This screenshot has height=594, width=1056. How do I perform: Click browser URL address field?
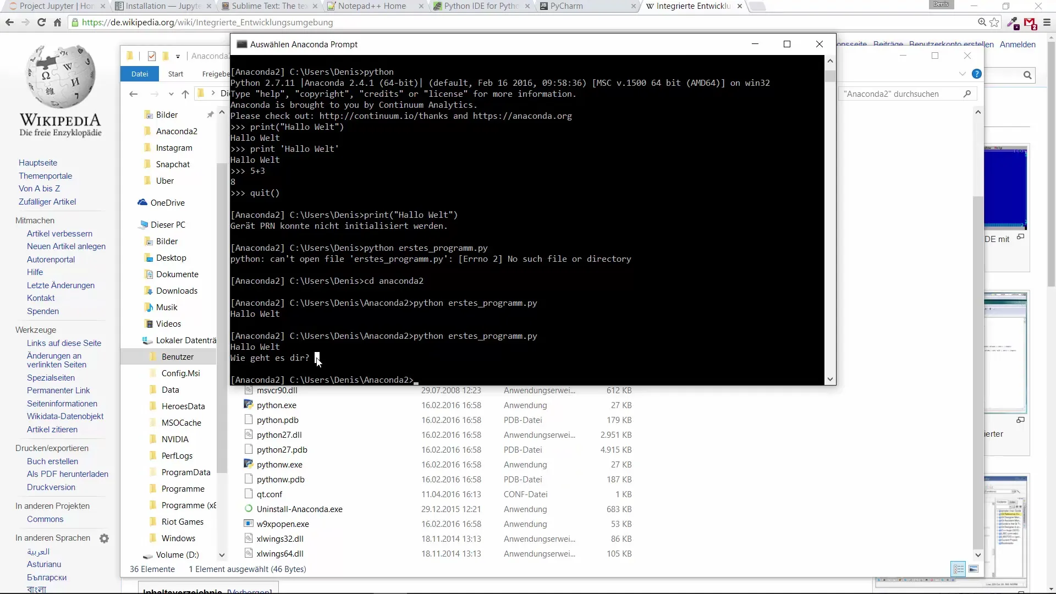click(x=522, y=23)
